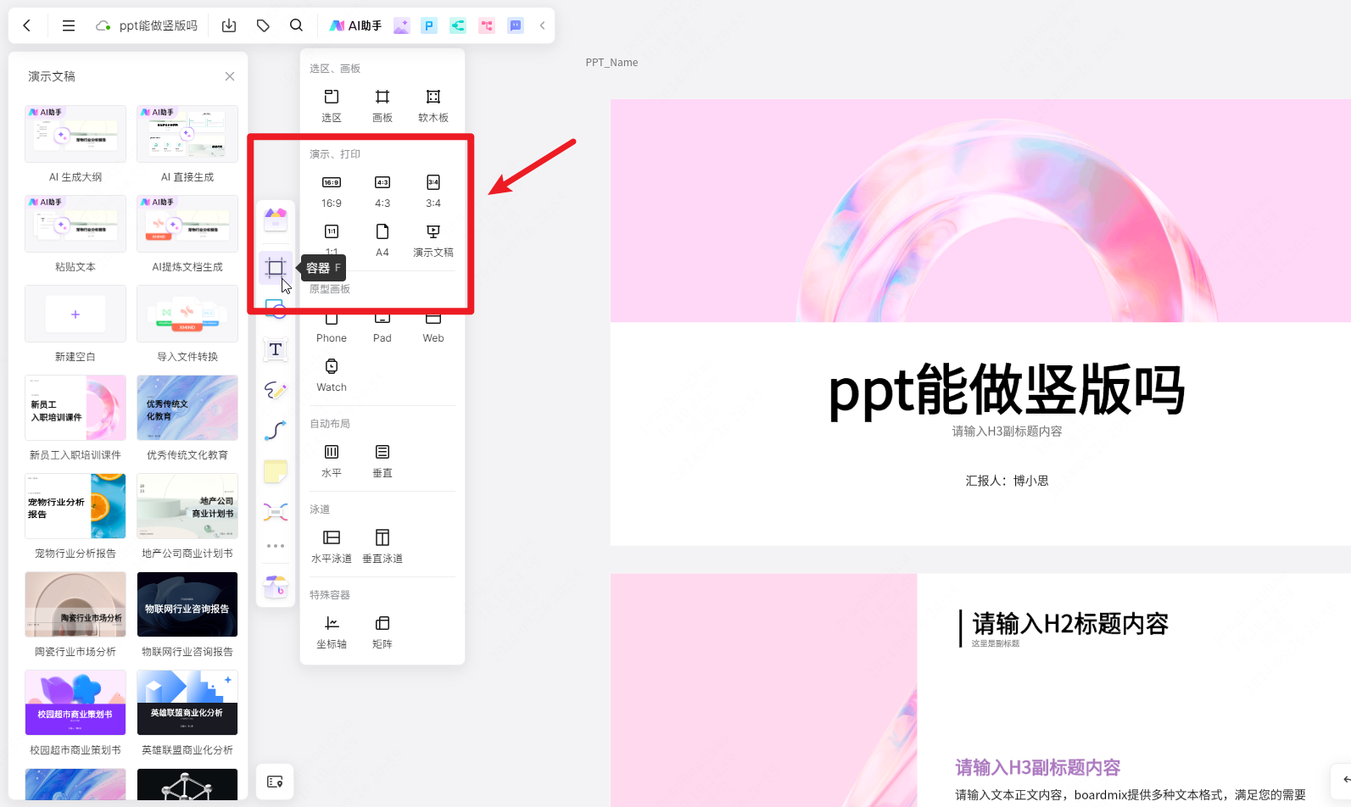
Task: Open the hamburger main menu
Action: tap(69, 25)
